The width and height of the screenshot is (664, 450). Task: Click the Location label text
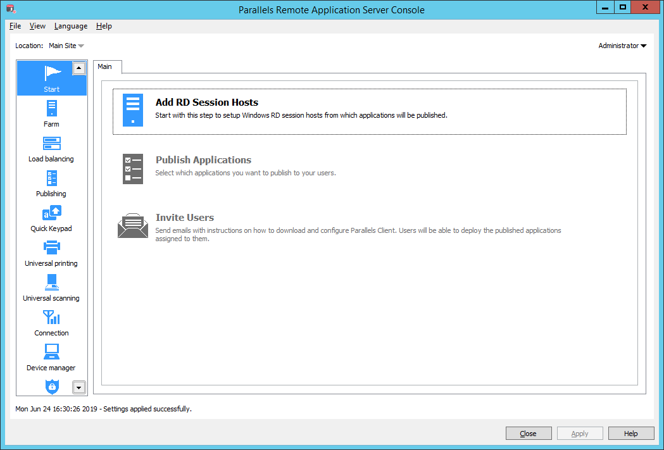(29, 46)
